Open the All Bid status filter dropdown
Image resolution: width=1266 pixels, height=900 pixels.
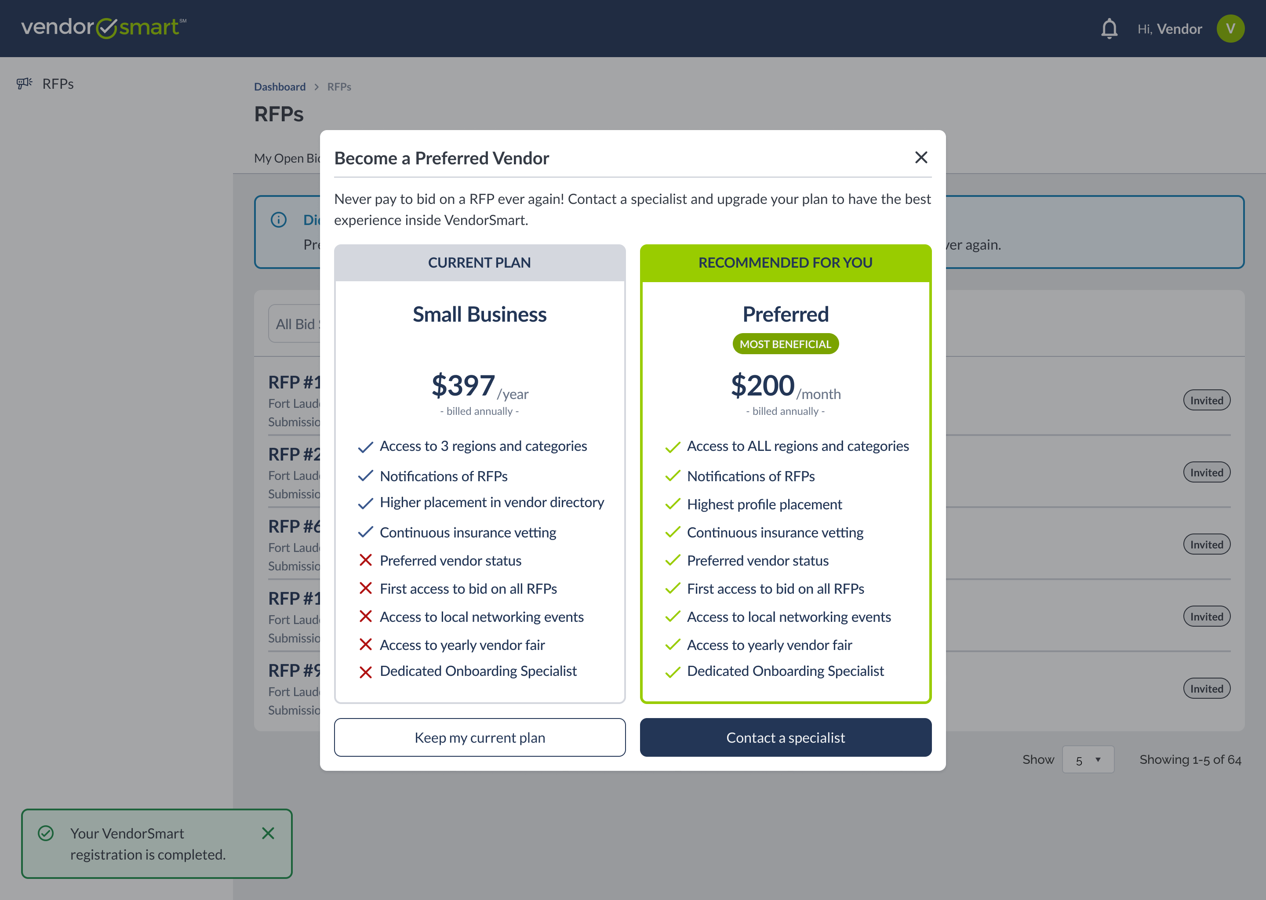pyautogui.click(x=295, y=323)
